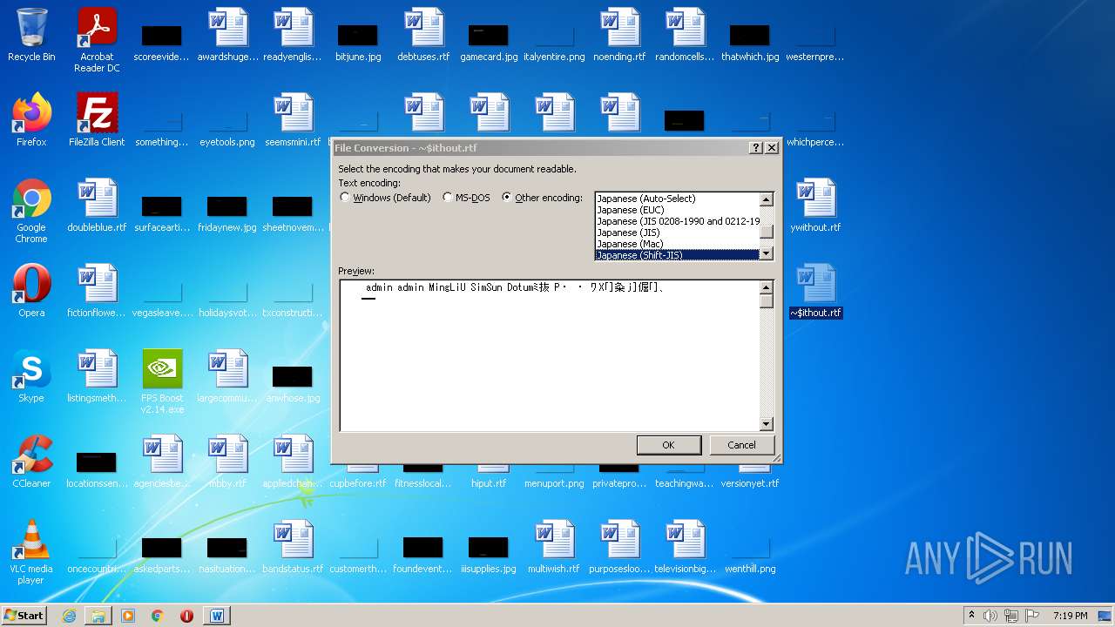Screen dimensions: 1115x627
Task: Open Opera from the taskbar
Action: coord(186,616)
